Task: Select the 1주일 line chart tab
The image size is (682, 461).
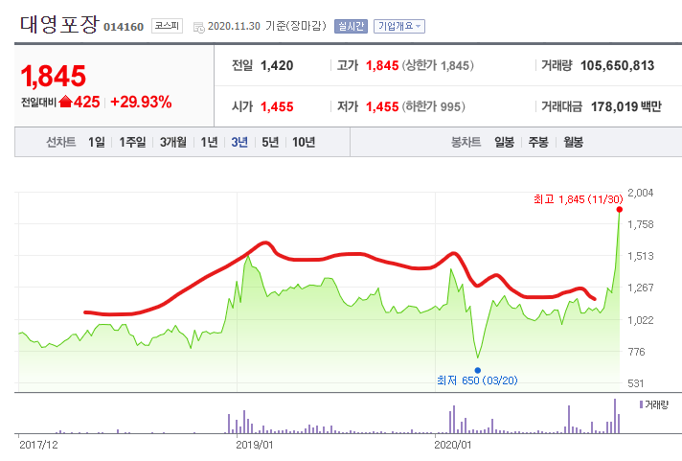Action: pyautogui.click(x=132, y=142)
